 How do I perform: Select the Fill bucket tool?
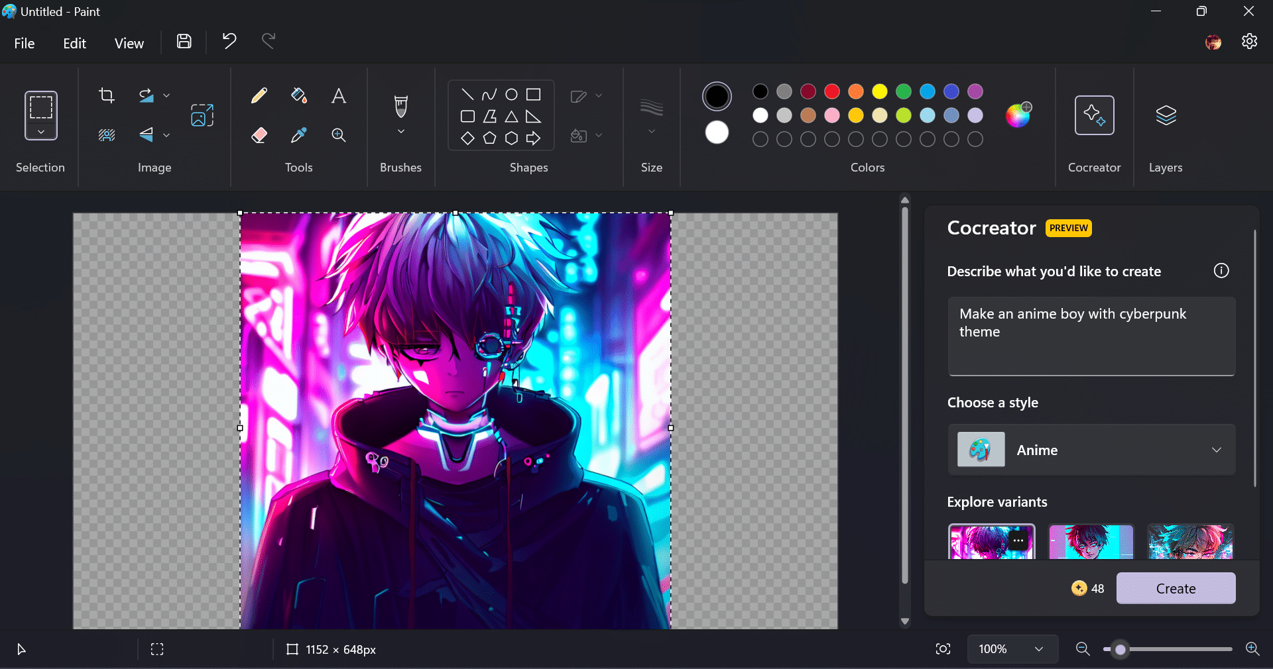click(x=299, y=96)
